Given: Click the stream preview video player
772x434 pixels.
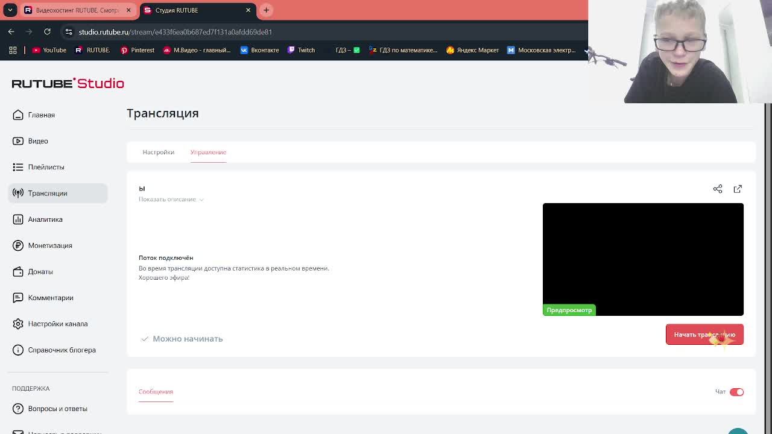Looking at the screenshot, I should [643, 259].
